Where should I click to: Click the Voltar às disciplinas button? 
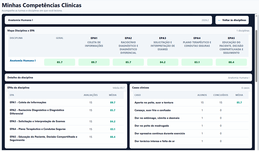click(x=232, y=20)
